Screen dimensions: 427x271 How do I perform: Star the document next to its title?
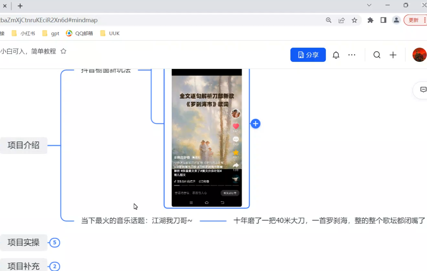tap(63, 51)
